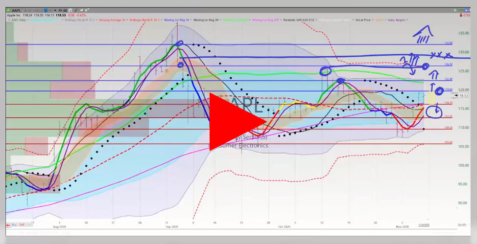Toggle the Arith scale label
The height and width of the screenshot is (244, 477).
click(x=462, y=225)
